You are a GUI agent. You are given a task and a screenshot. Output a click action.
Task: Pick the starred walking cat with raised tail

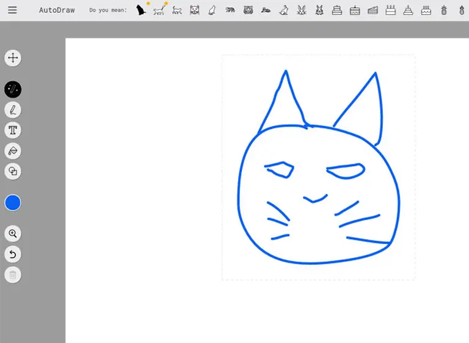coord(159,10)
